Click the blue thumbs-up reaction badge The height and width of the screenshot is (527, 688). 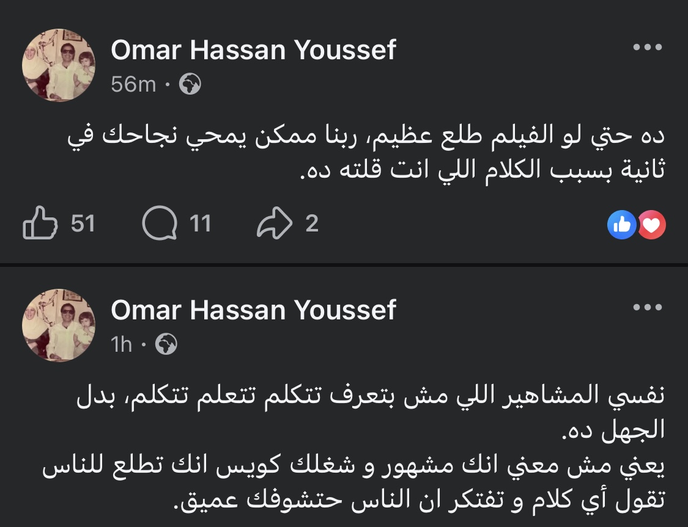621,225
